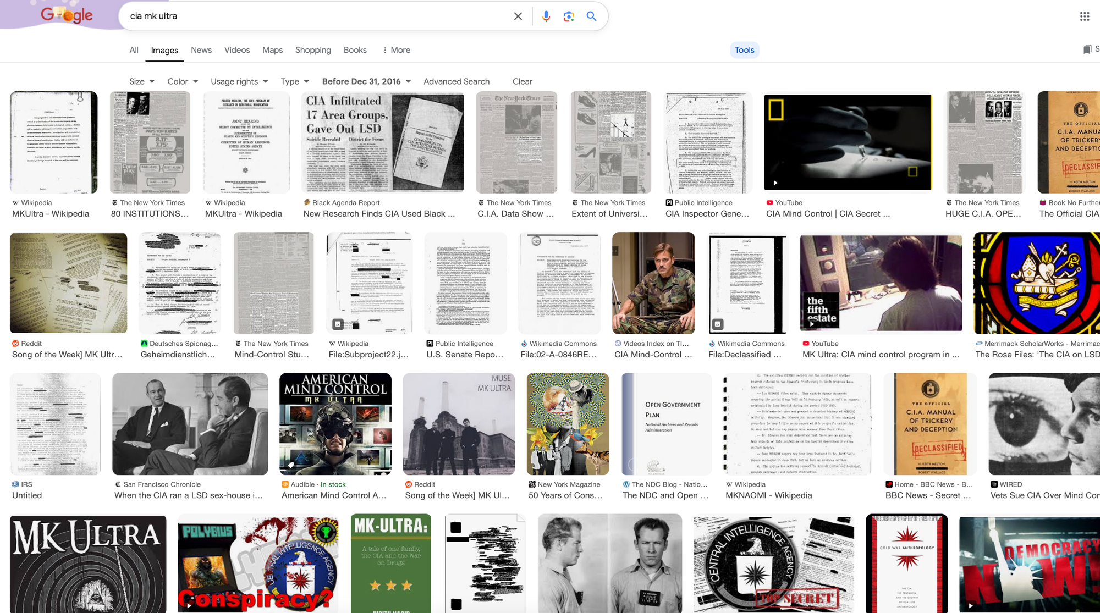1100x613 pixels.
Task: Open the CIA Infiltrated 17 Area Groups thumbnail
Action: [383, 142]
